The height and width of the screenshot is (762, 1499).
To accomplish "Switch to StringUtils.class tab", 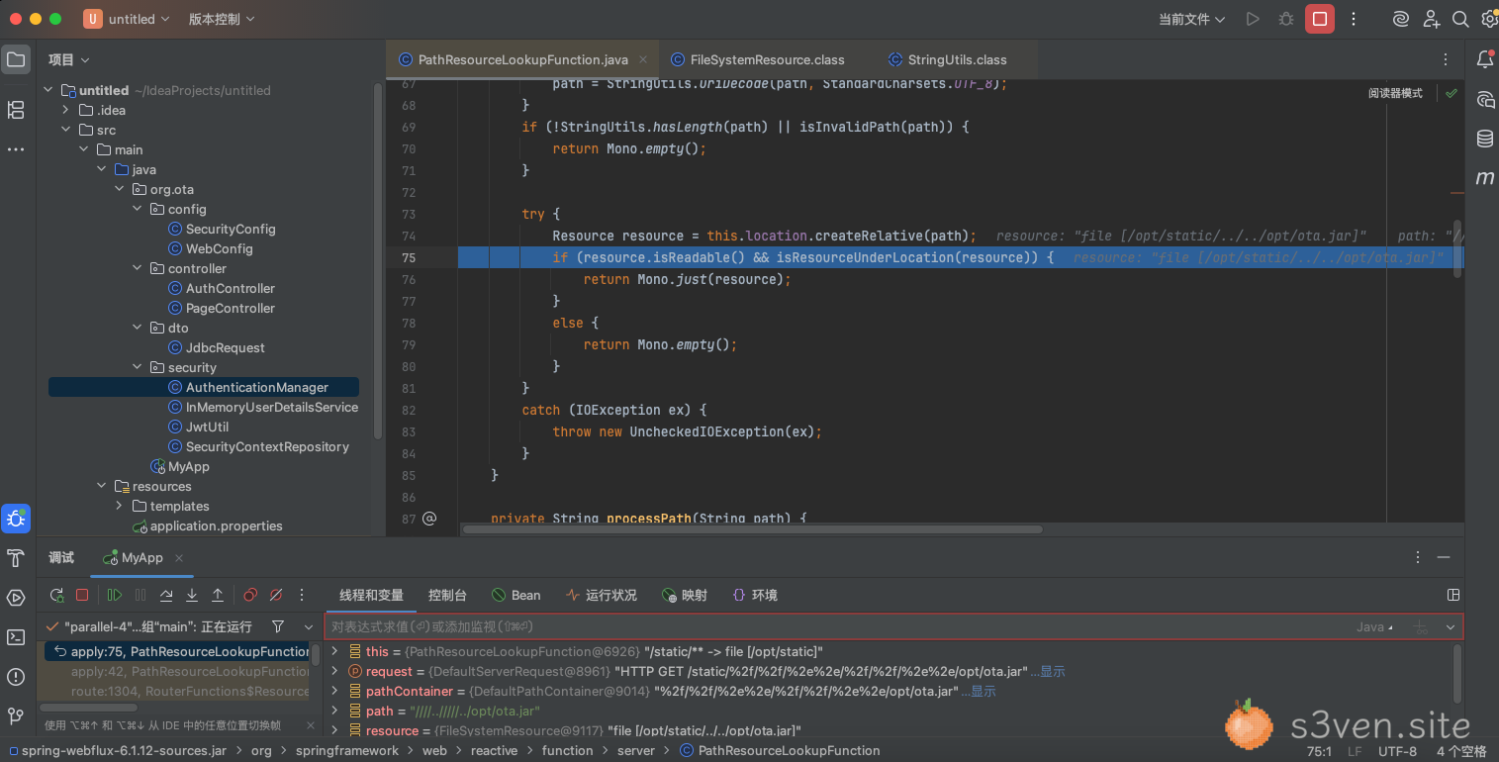I will click(x=948, y=59).
